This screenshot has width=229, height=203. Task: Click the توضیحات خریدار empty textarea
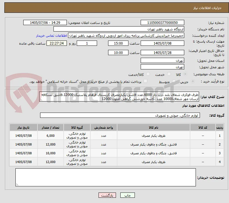pyautogui.click(x=105, y=177)
